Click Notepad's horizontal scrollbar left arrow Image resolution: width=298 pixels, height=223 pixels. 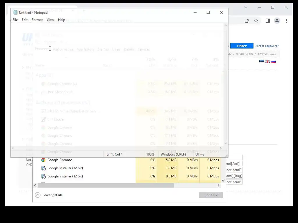(x=13, y=148)
